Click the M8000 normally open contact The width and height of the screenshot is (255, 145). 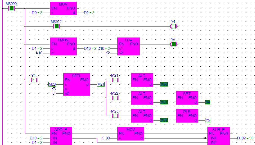coord(11,8)
